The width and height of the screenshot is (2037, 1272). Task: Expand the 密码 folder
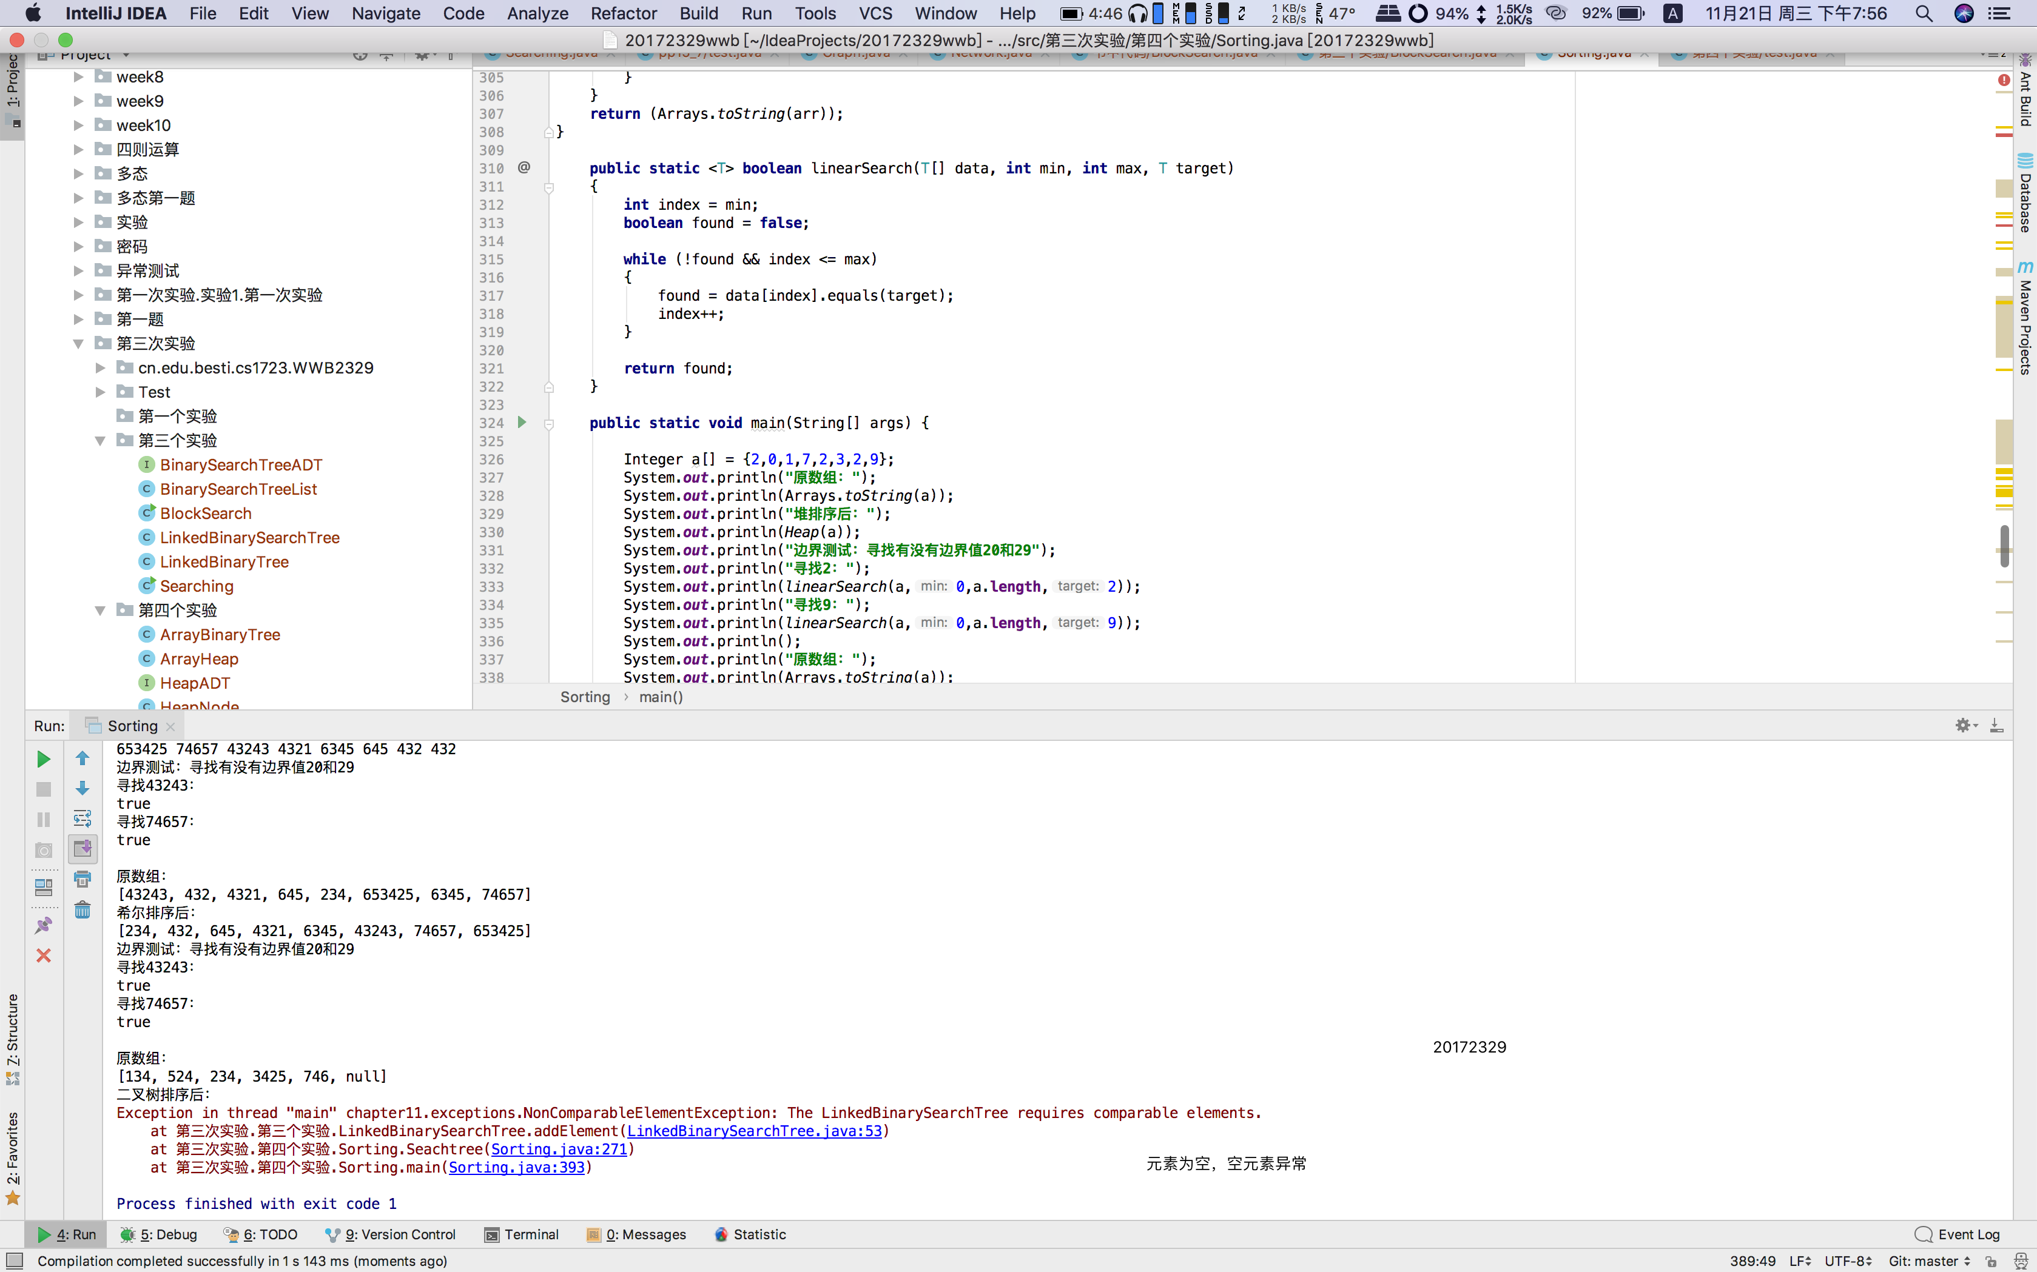pos(78,247)
